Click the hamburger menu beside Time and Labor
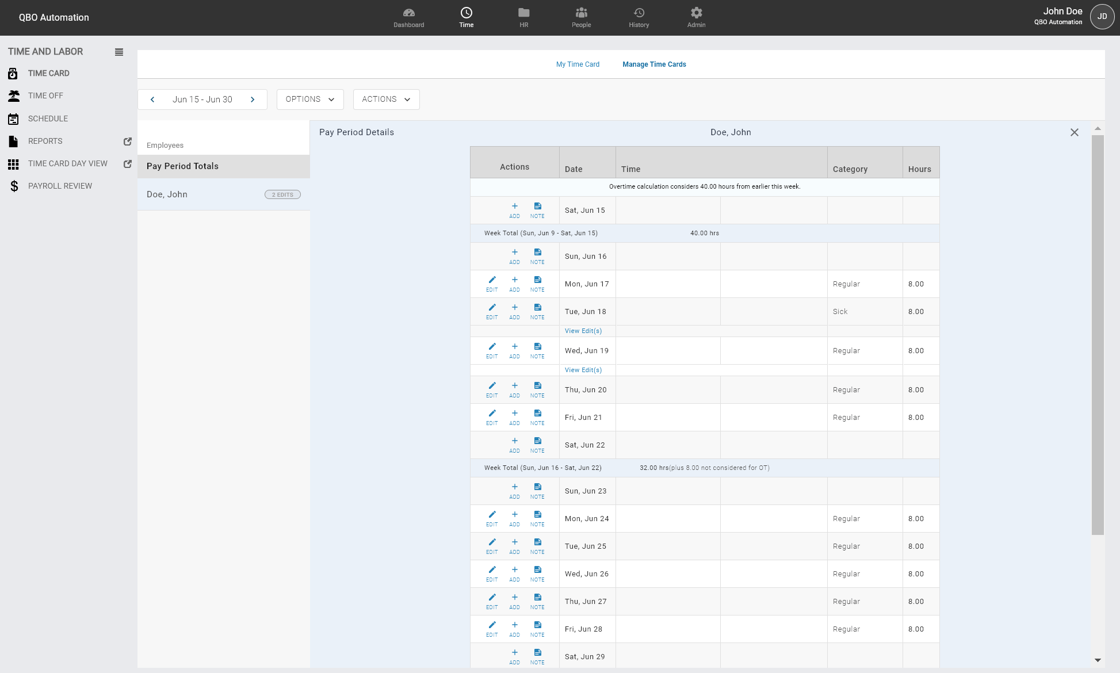 (119, 52)
